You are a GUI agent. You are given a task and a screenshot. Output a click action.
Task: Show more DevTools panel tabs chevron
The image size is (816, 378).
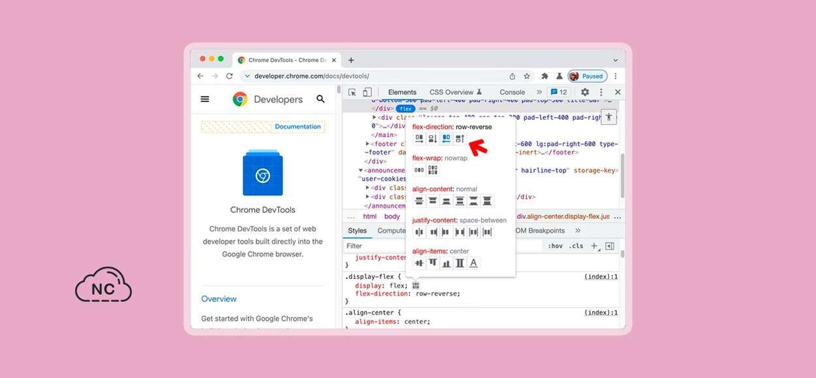539,93
